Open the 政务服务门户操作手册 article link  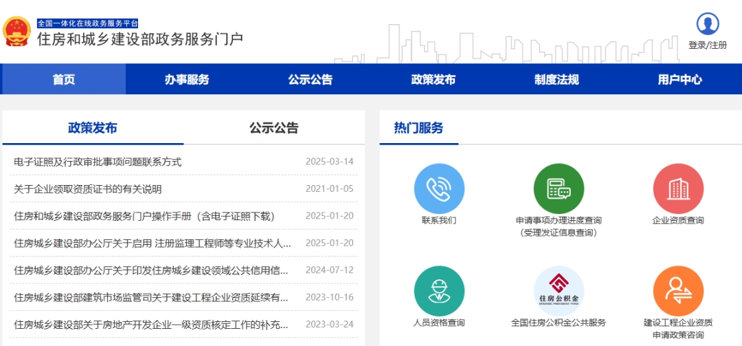point(144,216)
